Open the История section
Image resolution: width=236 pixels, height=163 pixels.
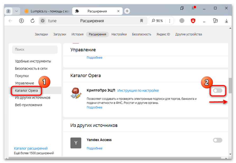coord(77,34)
